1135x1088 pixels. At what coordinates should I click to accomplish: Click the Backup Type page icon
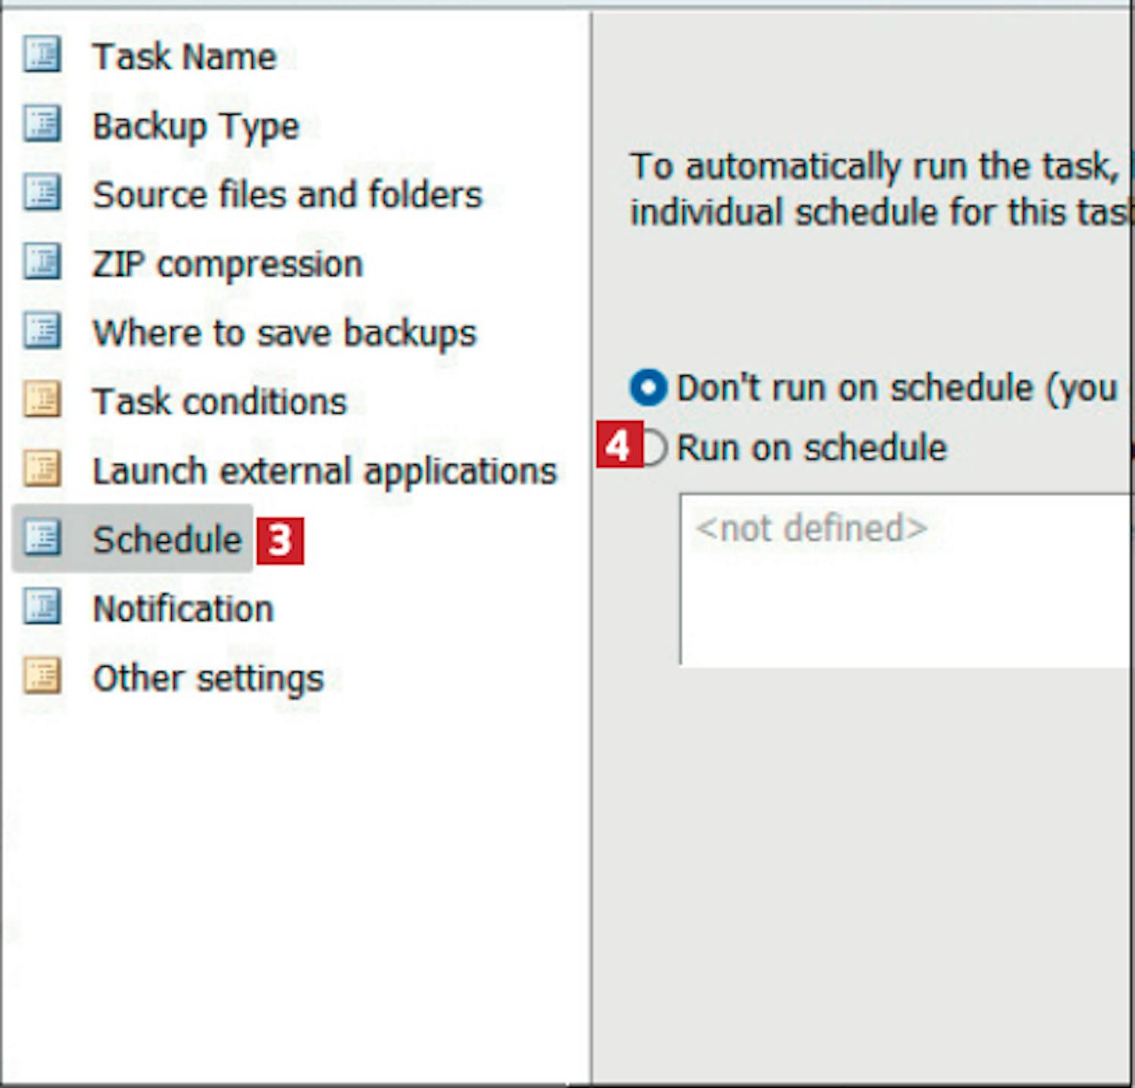pyautogui.click(x=42, y=124)
